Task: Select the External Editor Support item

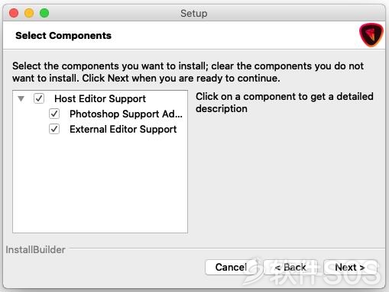Action: (x=123, y=129)
